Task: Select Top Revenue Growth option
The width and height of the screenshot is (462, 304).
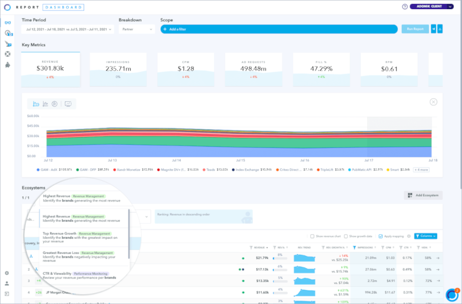Action: click(x=84, y=237)
